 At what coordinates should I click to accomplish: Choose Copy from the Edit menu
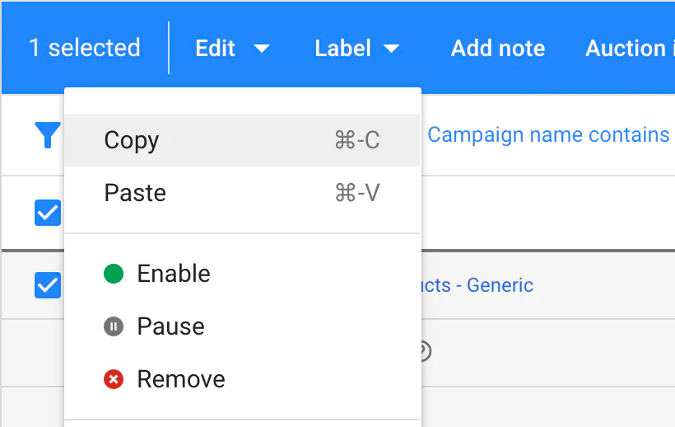(x=132, y=140)
